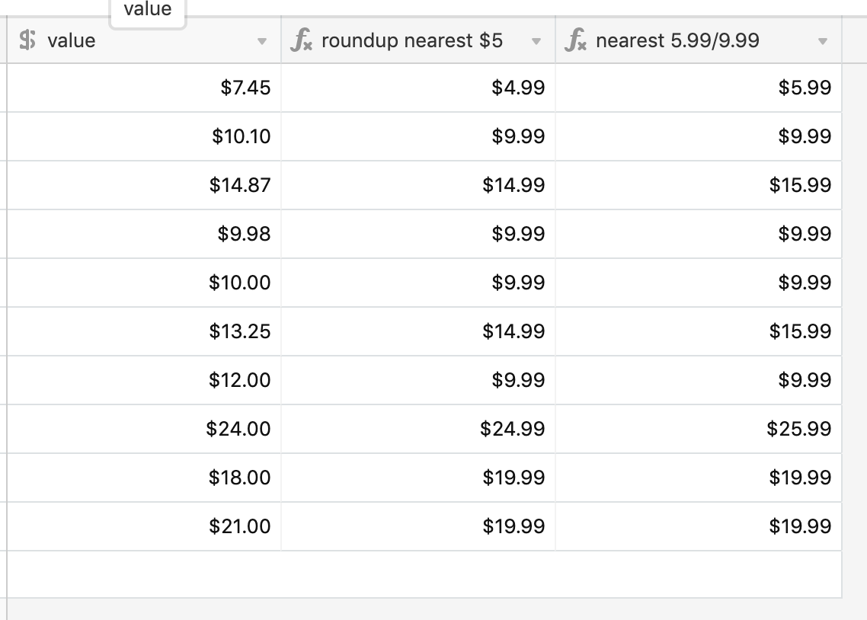Click the value tooltip label

pyautogui.click(x=148, y=9)
